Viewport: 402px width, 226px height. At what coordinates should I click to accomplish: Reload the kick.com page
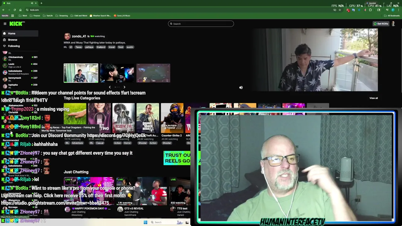14,10
